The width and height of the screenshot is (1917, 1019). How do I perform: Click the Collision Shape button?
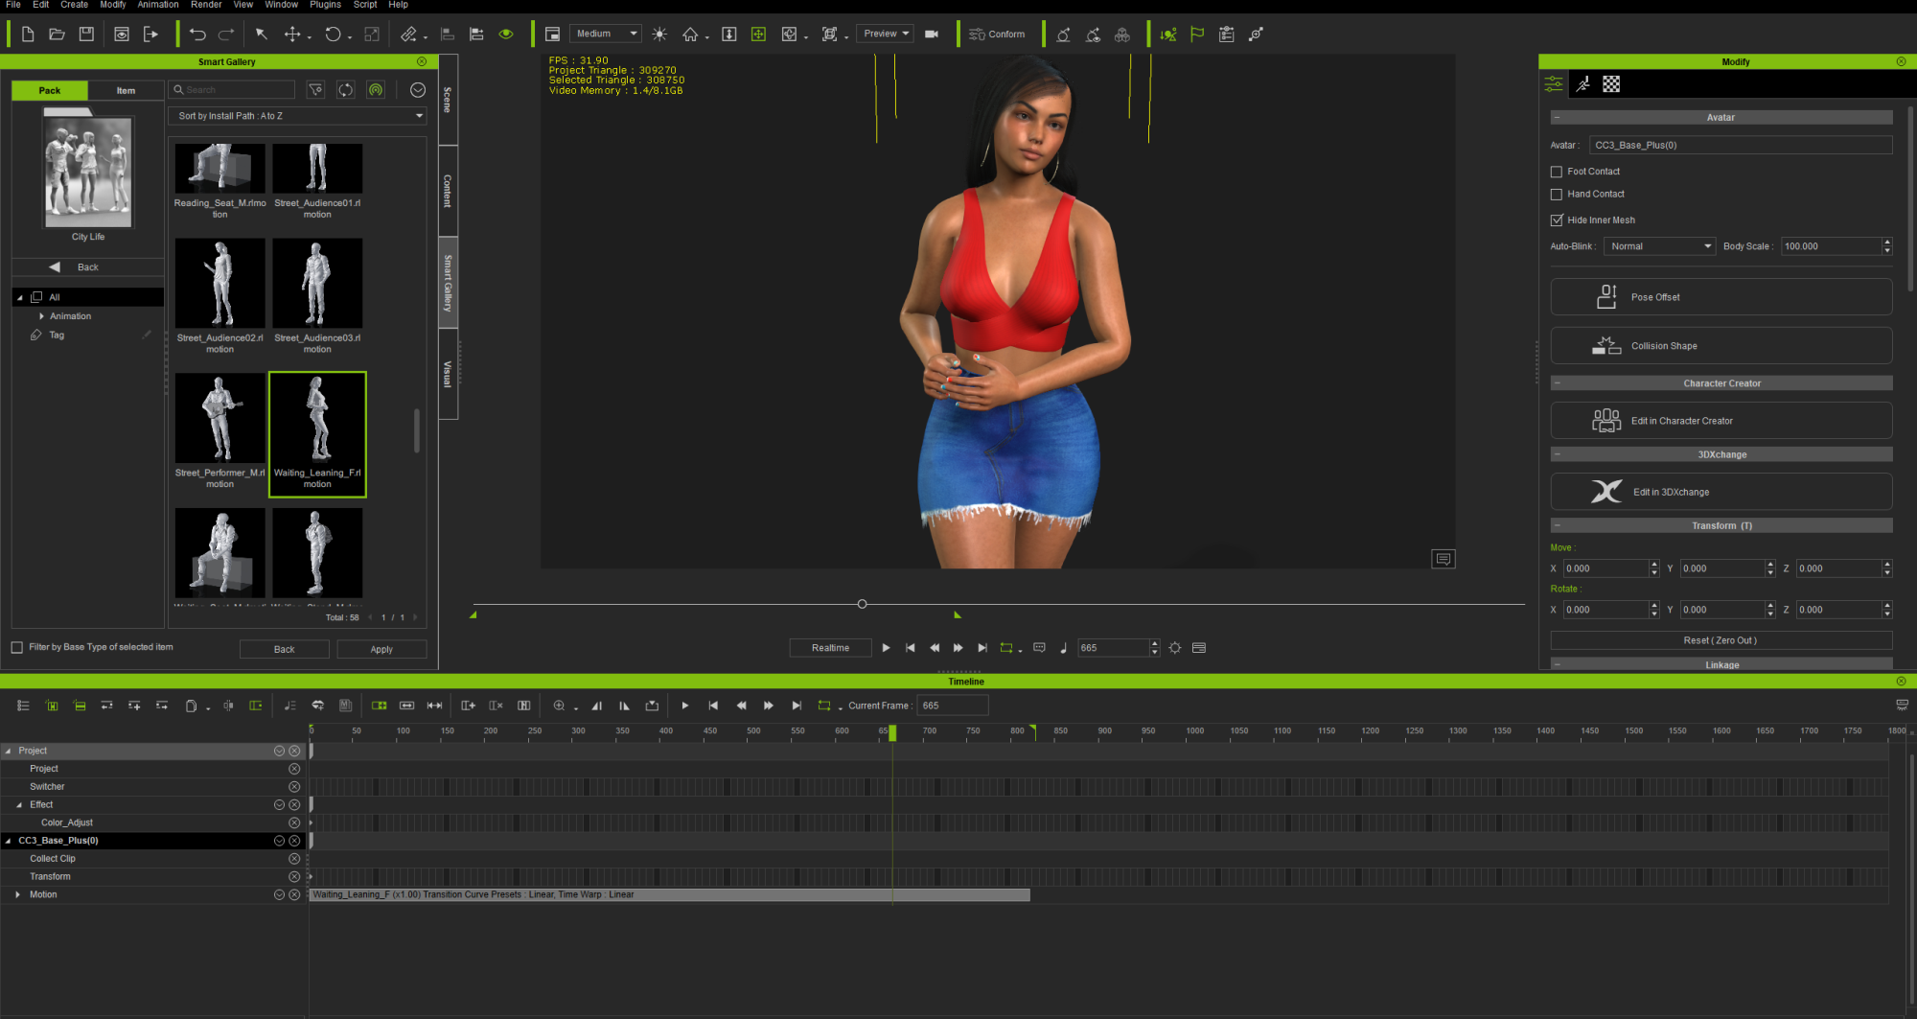pyautogui.click(x=1721, y=346)
